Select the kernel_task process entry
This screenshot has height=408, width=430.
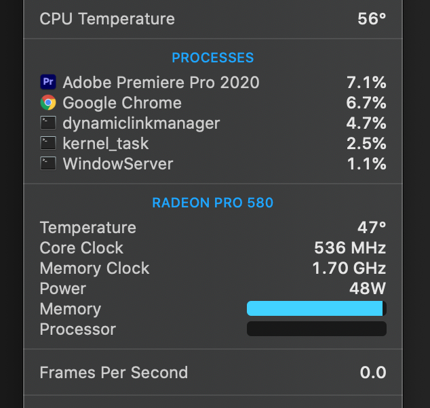(213, 143)
